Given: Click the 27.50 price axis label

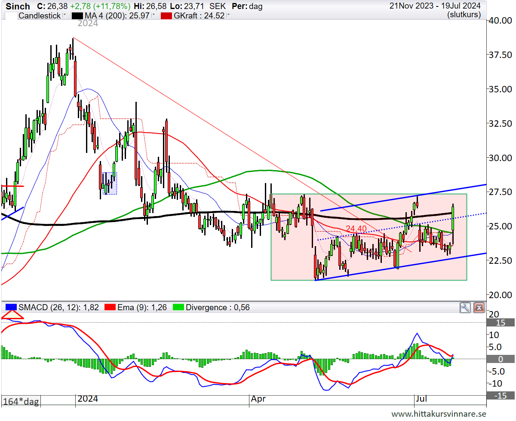Looking at the screenshot, I should tap(500, 192).
